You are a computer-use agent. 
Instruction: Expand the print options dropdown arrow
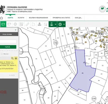point(64,24)
